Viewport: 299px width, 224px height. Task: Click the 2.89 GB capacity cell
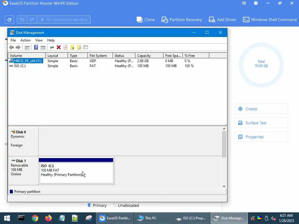pos(143,61)
